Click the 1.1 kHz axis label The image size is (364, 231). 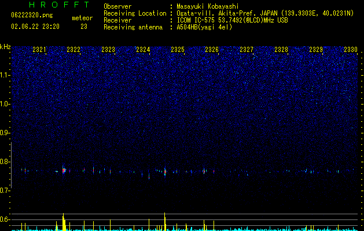(x=5, y=75)
